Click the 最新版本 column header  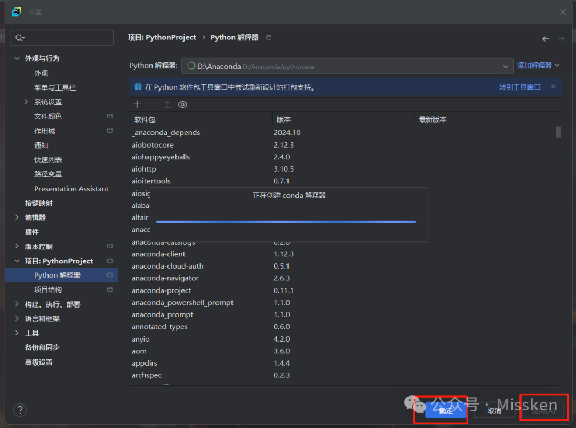click(488, 119)
